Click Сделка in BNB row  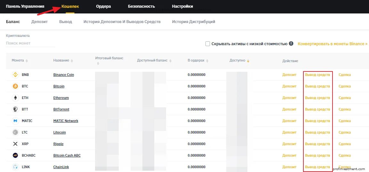(345, 75)
